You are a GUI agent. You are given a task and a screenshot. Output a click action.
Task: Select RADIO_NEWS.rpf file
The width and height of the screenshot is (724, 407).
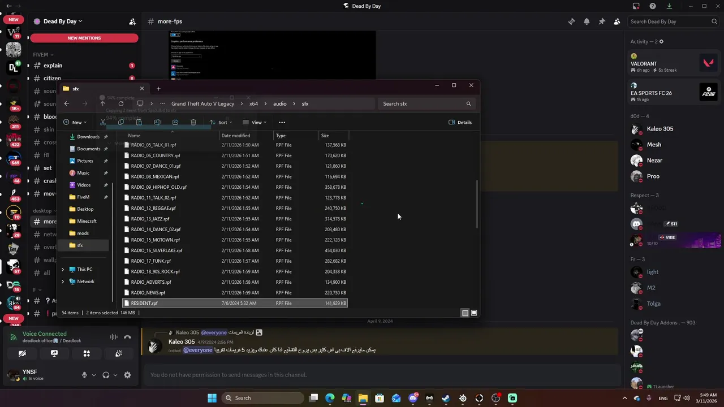coord(235,292)
